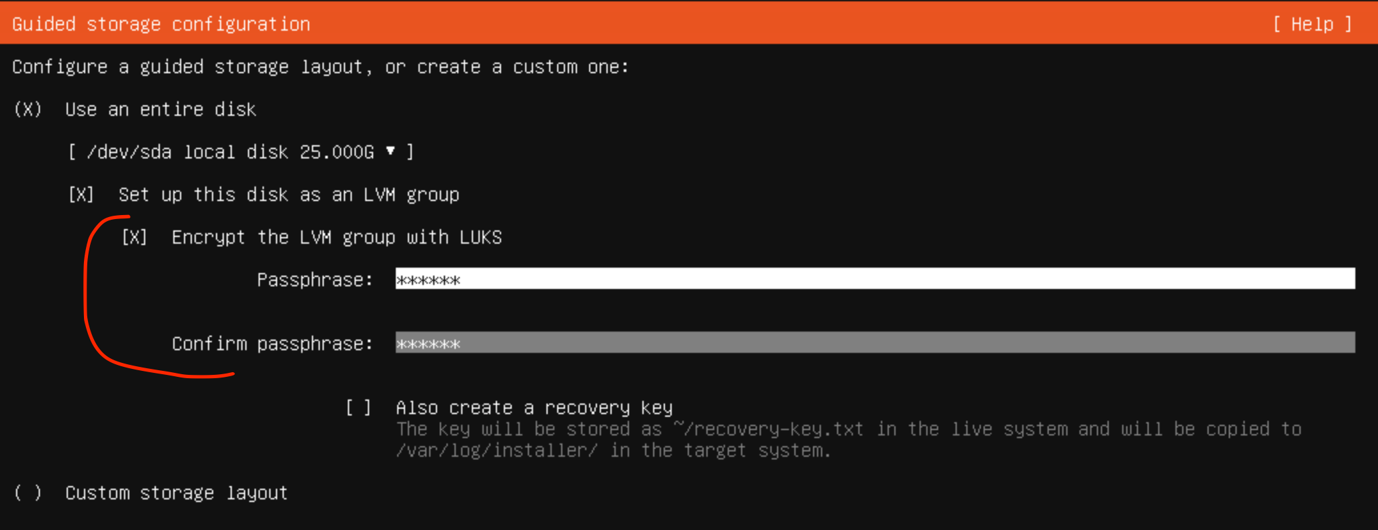Click the "Guided storage configuration" header title
Screen dimensions: 1378x530
pos(161,25)
